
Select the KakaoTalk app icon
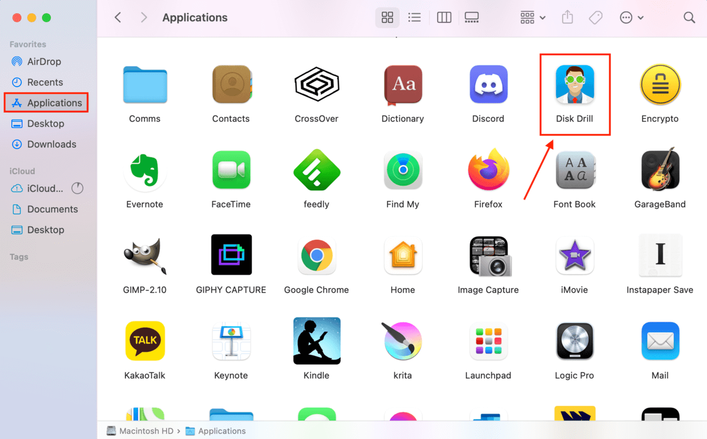[x=145, y=341]
